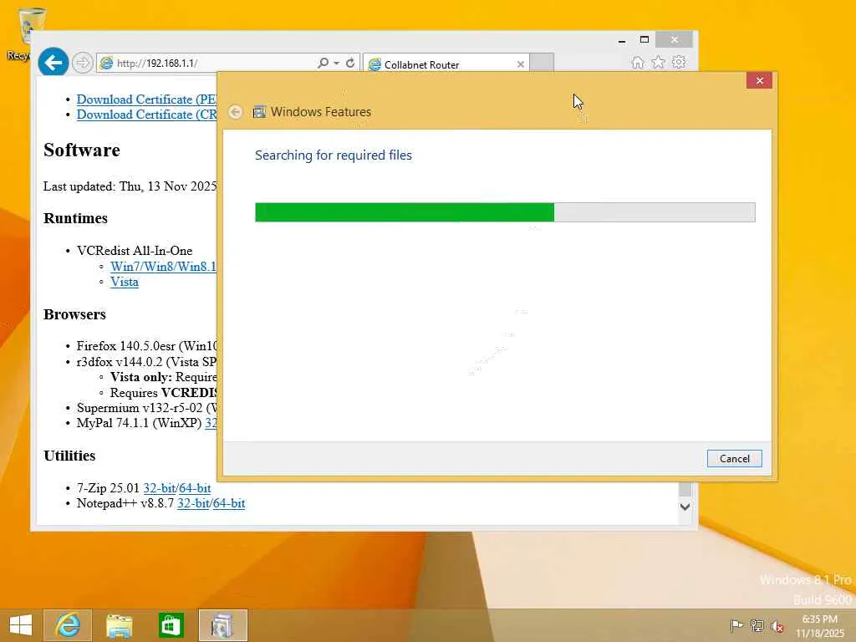
Task: Open Internet Explorer from the taskbar
Action: click(68, 625)
